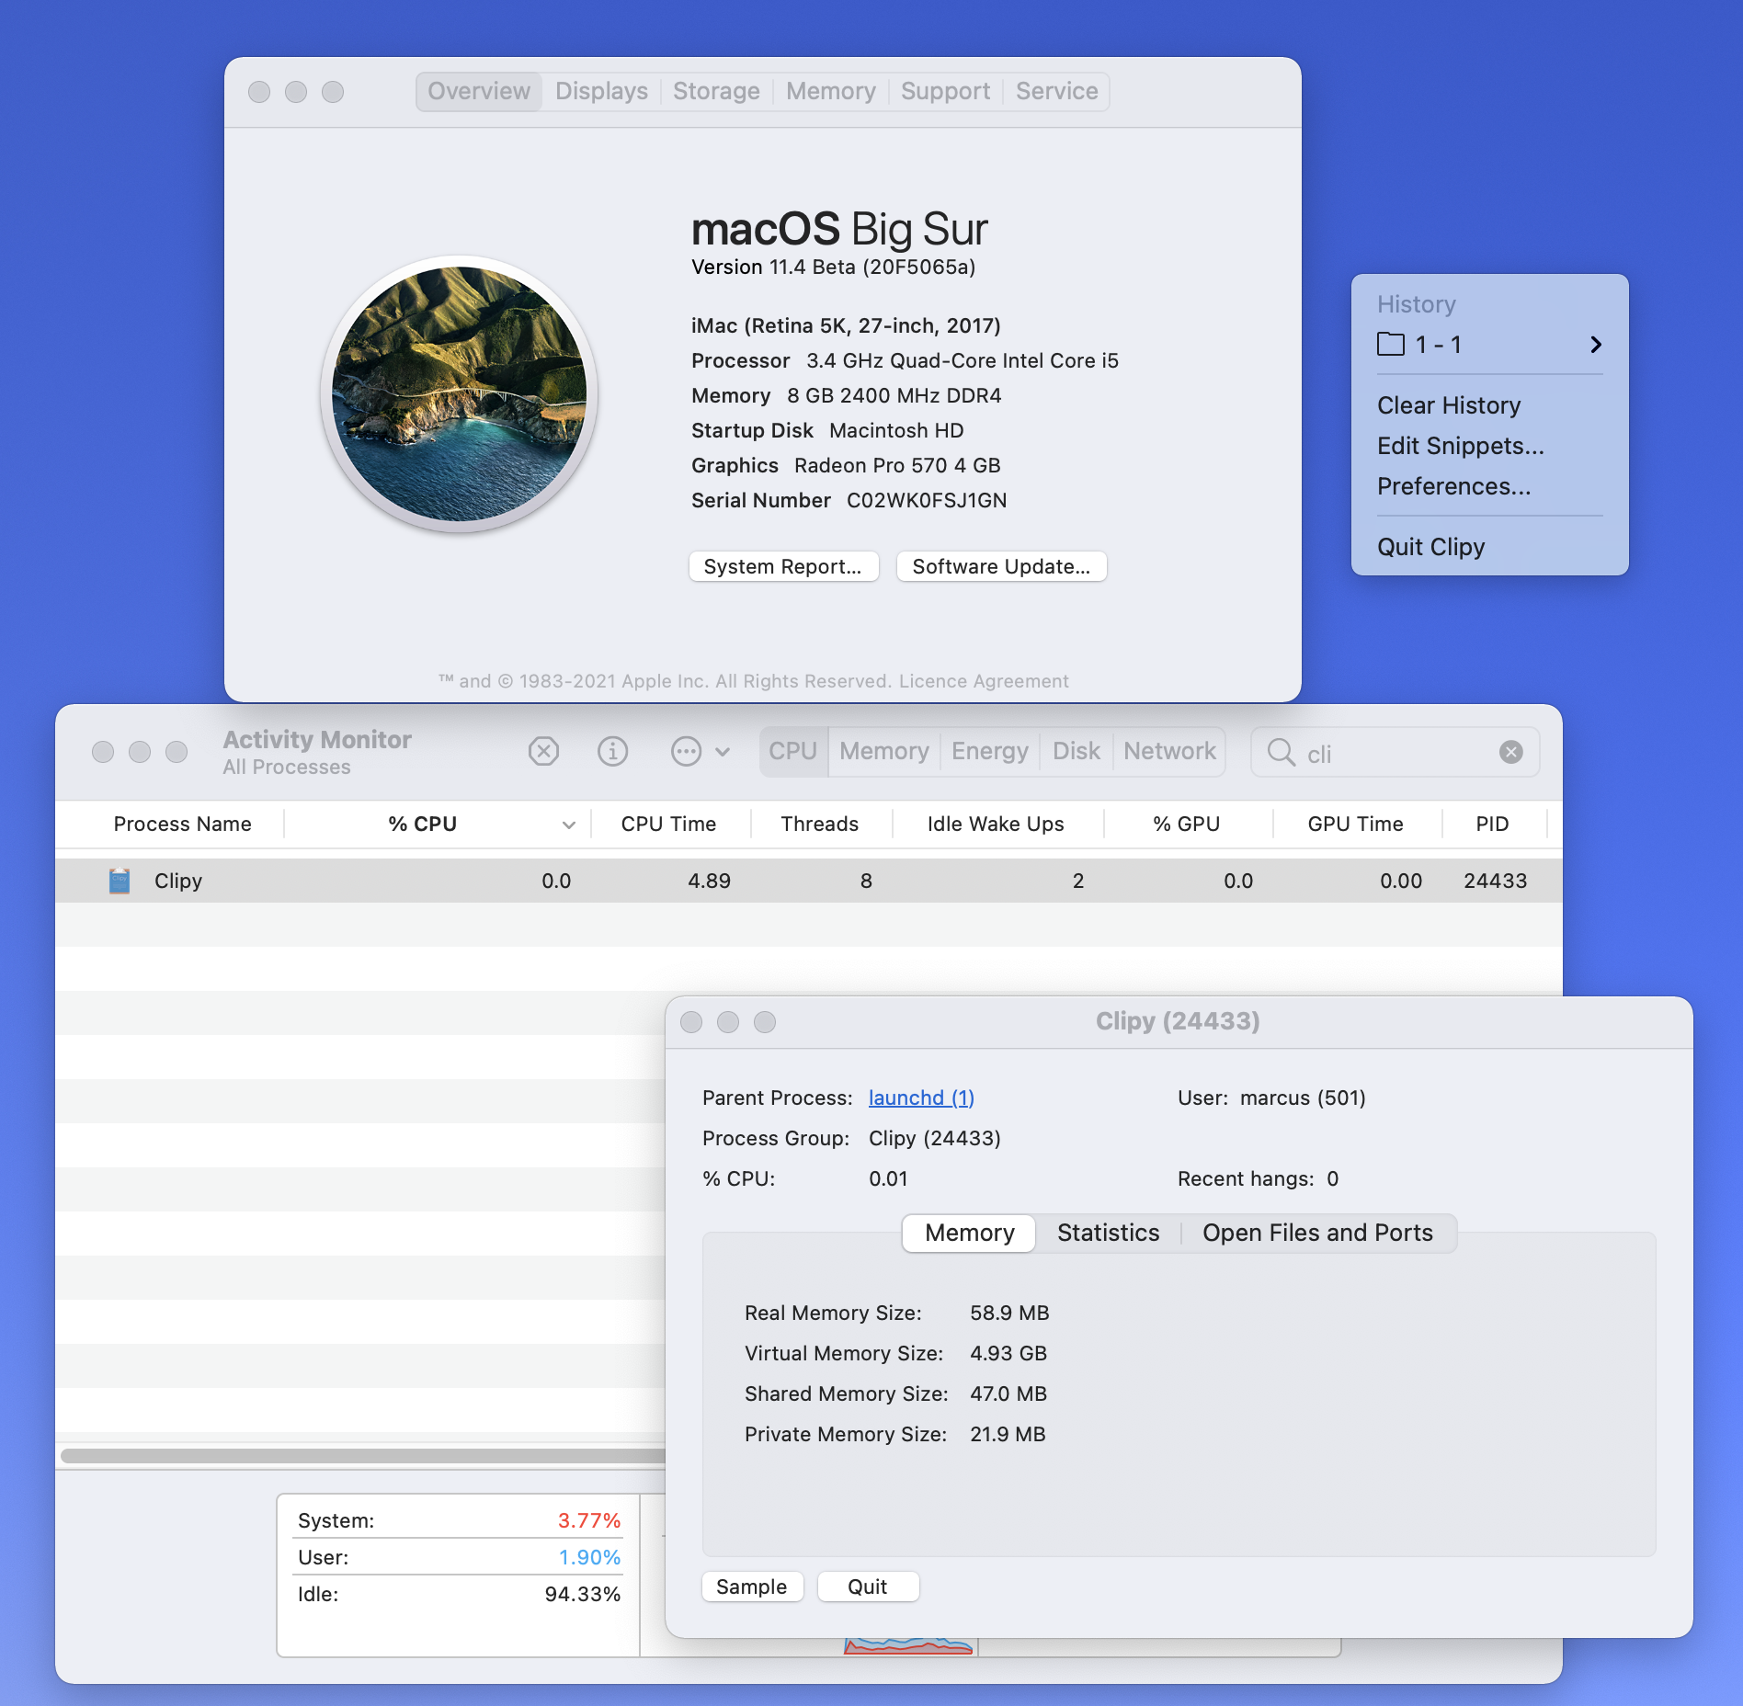Image resolution: width=1743 pixels, height=1706 pixels.
Task: Sort by the GPU Time column header
Action: 1355,824
